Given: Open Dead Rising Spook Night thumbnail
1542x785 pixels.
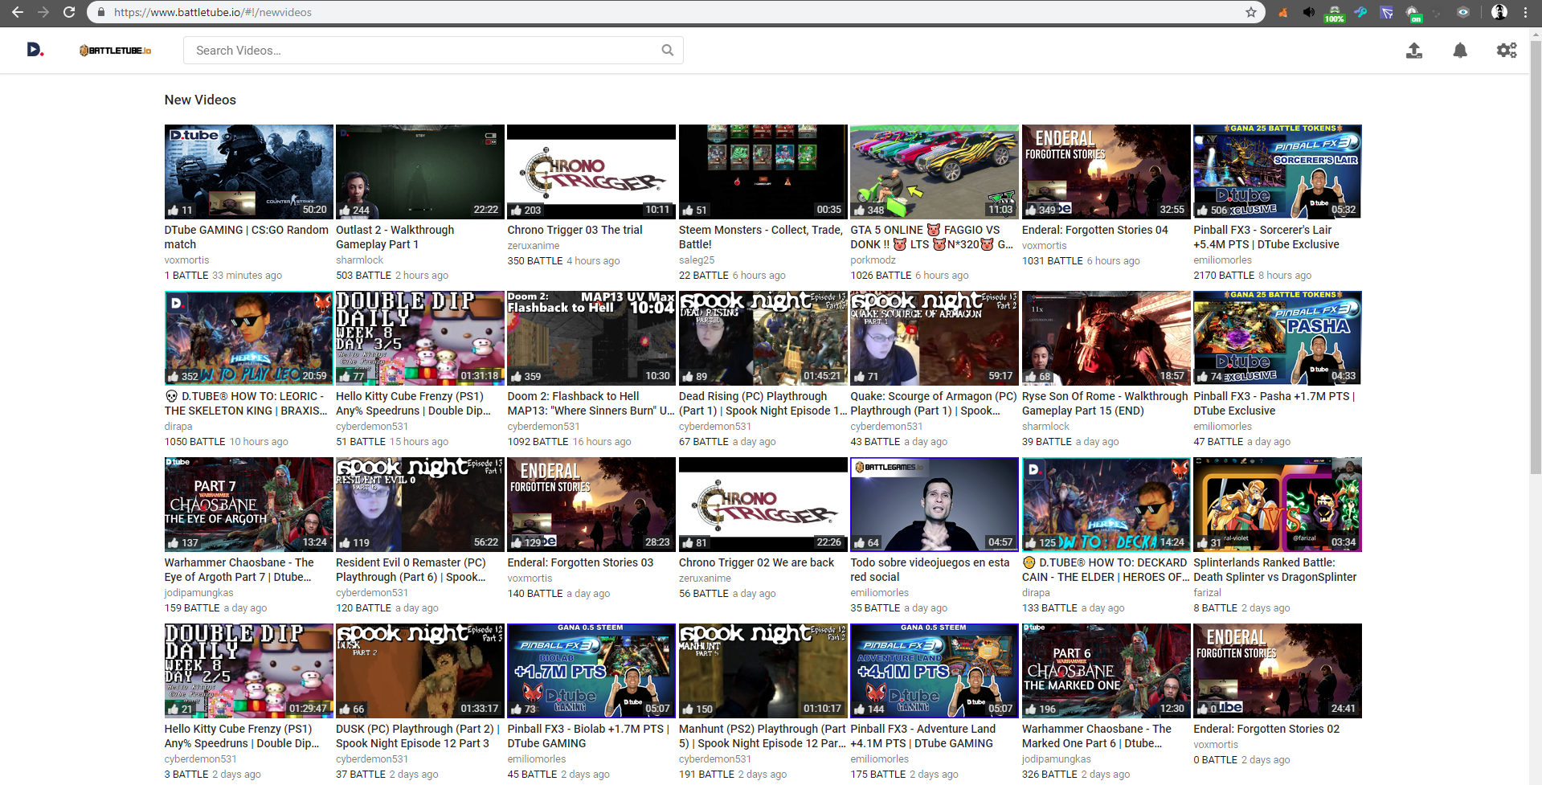Looking at the screenshot, I should (x=763, y=338).
